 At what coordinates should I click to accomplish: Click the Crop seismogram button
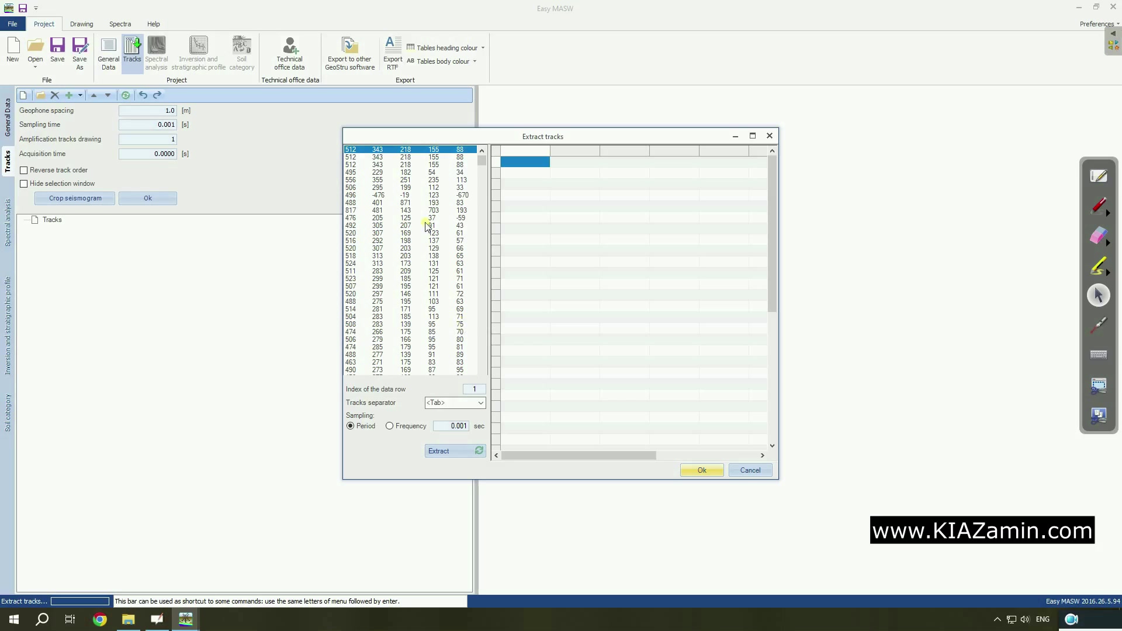tap(75, 198)
